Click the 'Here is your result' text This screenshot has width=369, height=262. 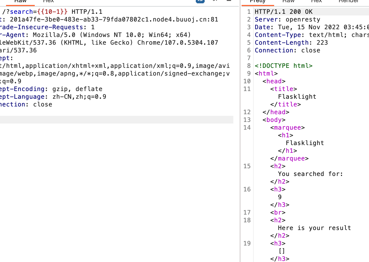point(314,228)
